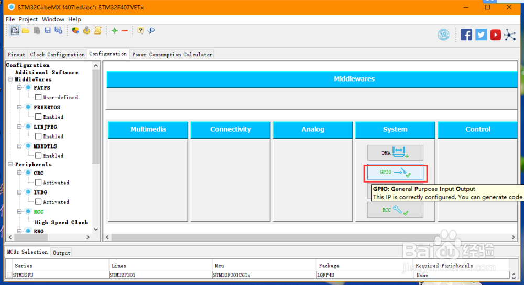Collapse the LIBJPEG tree node

coord(19,127)
